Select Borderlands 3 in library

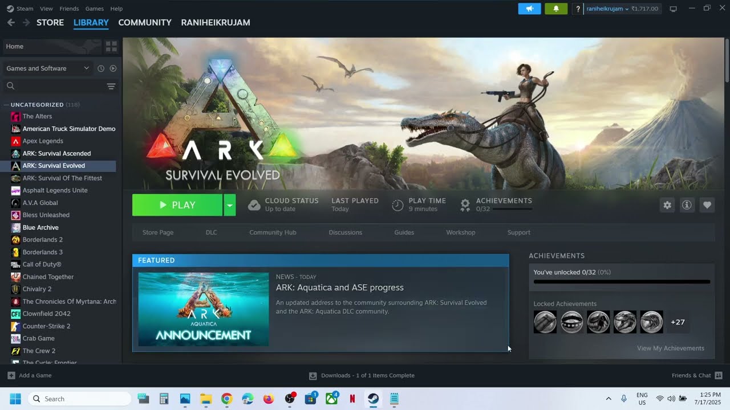point(43,252)
